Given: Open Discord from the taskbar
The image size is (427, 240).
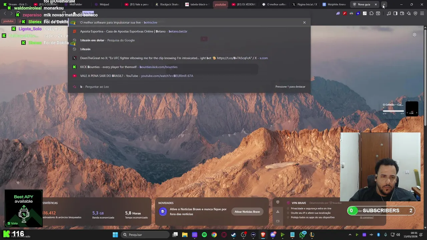Looking at the screenshot, I should pyautogui.click(x=273, y=235).
